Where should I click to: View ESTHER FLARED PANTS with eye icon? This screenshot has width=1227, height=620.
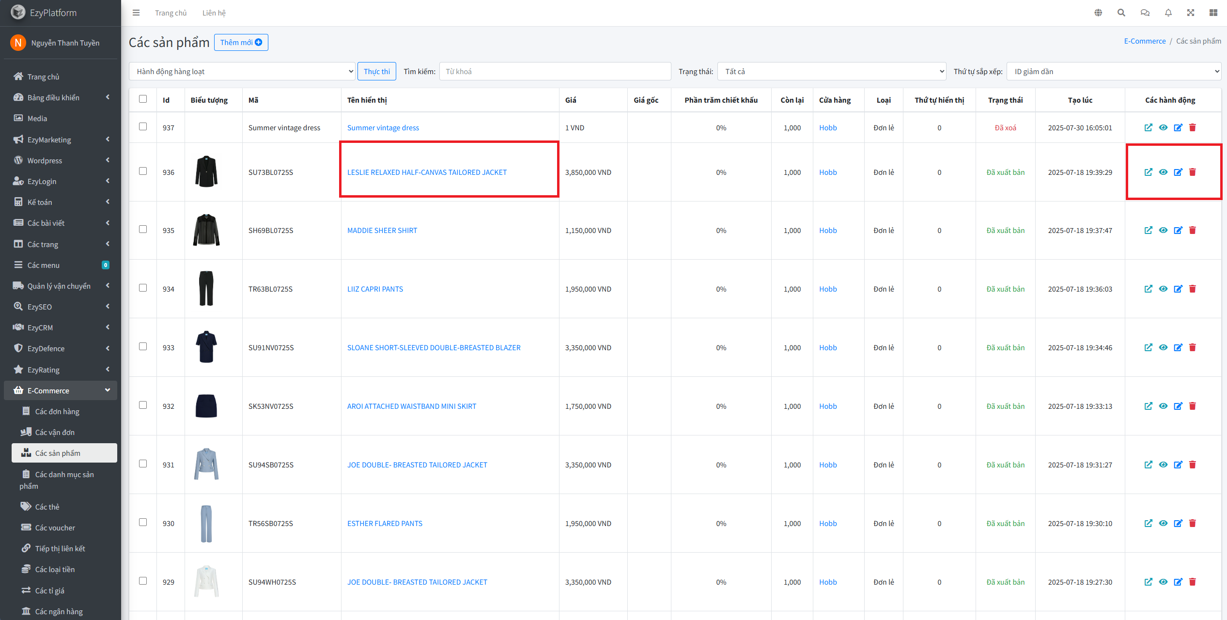coord(1163,524)
